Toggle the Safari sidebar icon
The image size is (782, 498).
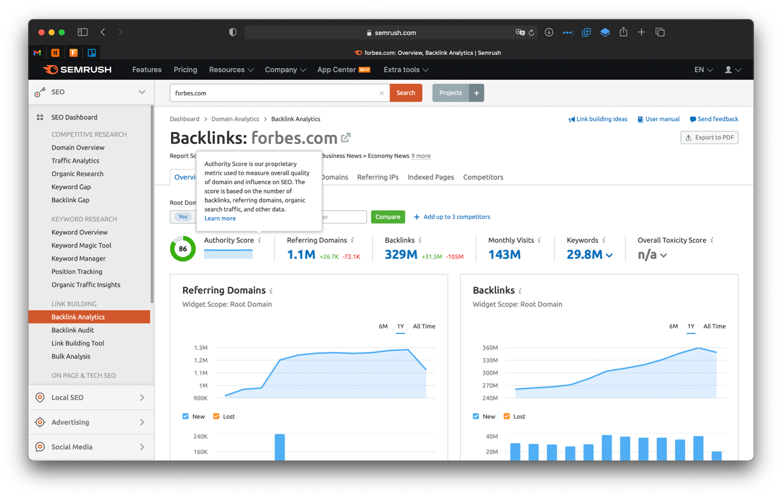(x=83, y=32)
